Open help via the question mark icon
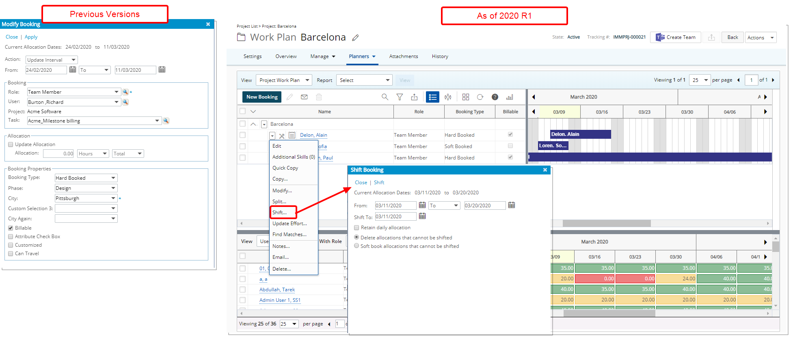 click(495, 97)
